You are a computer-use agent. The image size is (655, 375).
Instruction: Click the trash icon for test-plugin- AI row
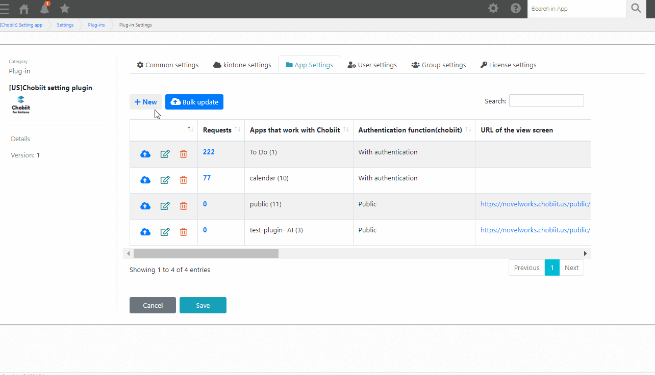click(184, 232)
